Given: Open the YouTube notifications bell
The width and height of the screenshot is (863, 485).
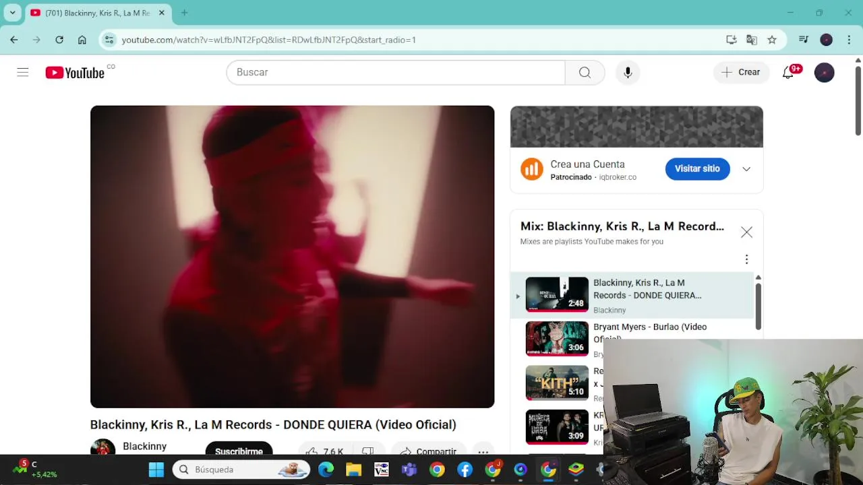Looking at the screenshot, I should coord(788,72).
